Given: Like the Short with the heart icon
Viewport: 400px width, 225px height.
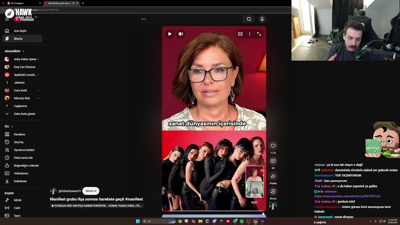Looking at the screenshot, I should [x=273, y=146].
